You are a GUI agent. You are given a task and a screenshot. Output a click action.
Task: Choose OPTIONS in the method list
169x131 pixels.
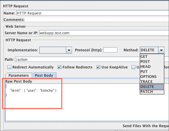tap(152, 76)
